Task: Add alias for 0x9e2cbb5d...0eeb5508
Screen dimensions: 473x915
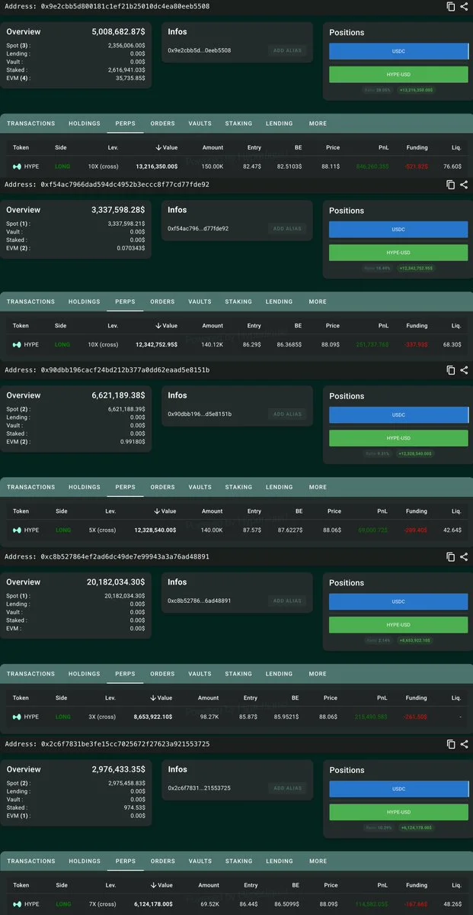Action: 287,51
